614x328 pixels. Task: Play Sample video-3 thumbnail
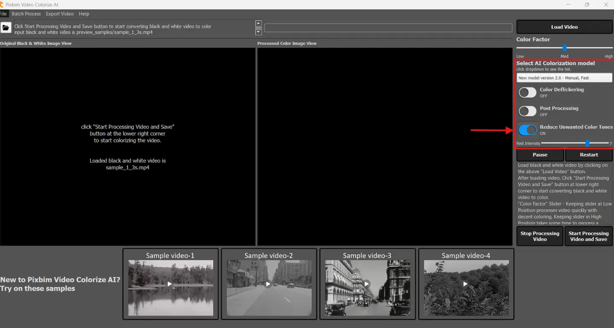[367, 284]
